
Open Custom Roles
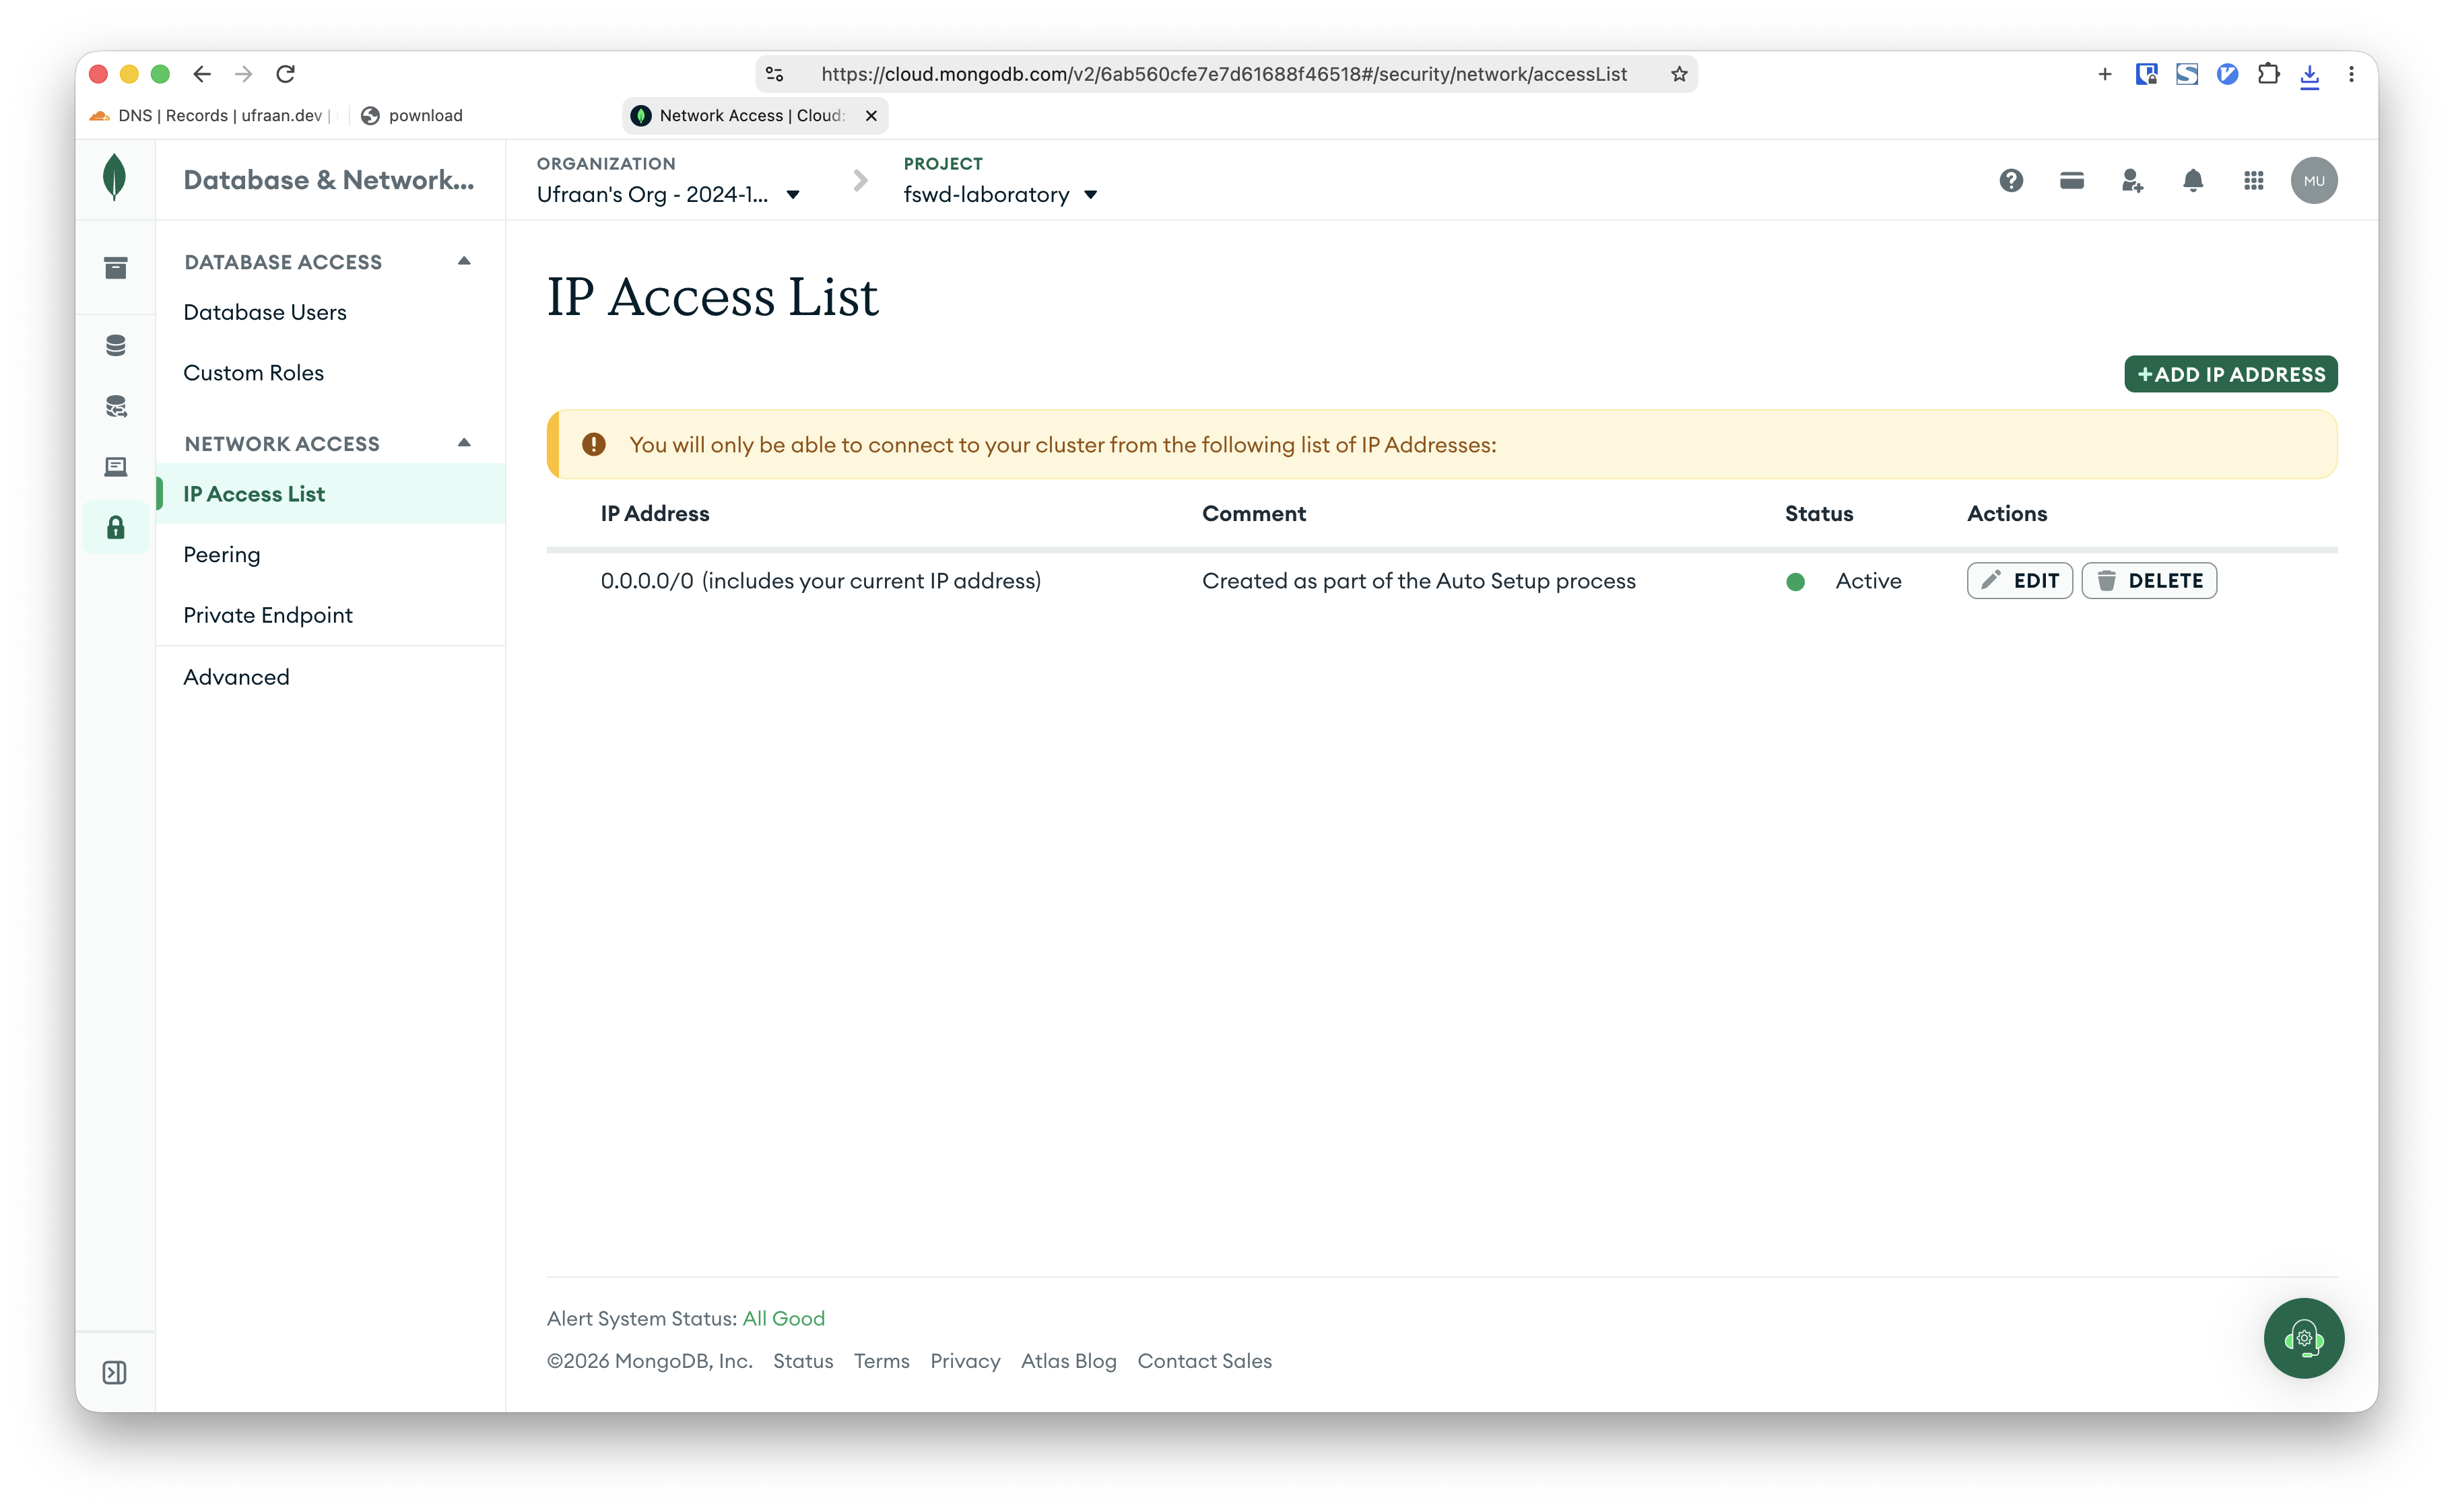coord(253,372)
